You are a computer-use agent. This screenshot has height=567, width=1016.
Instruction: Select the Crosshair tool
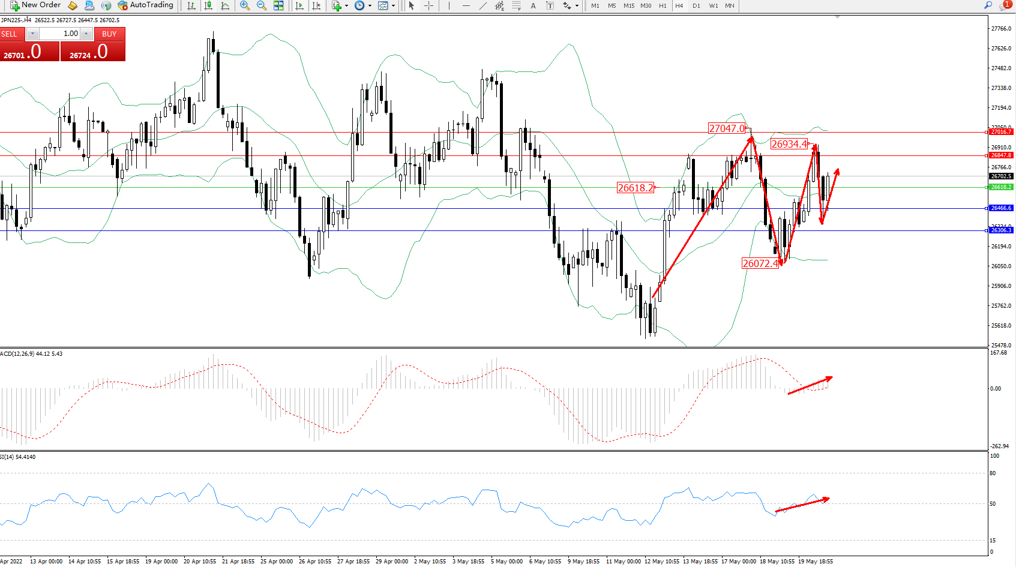pos(428,5)
